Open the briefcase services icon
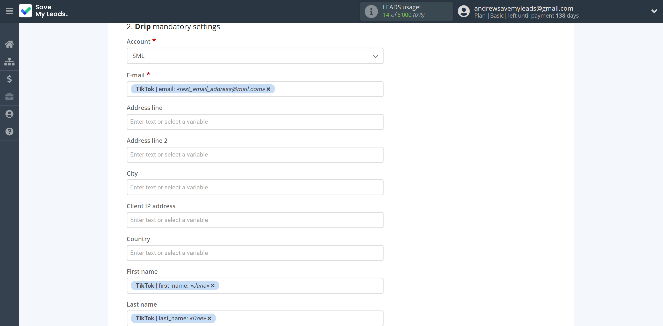Viewport: 663px width, 326px height. [9, 97]
